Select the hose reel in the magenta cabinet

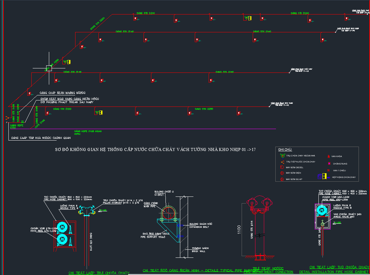[x=321, y=210]
